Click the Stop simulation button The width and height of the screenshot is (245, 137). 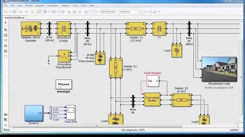click(x=86, y=12)
